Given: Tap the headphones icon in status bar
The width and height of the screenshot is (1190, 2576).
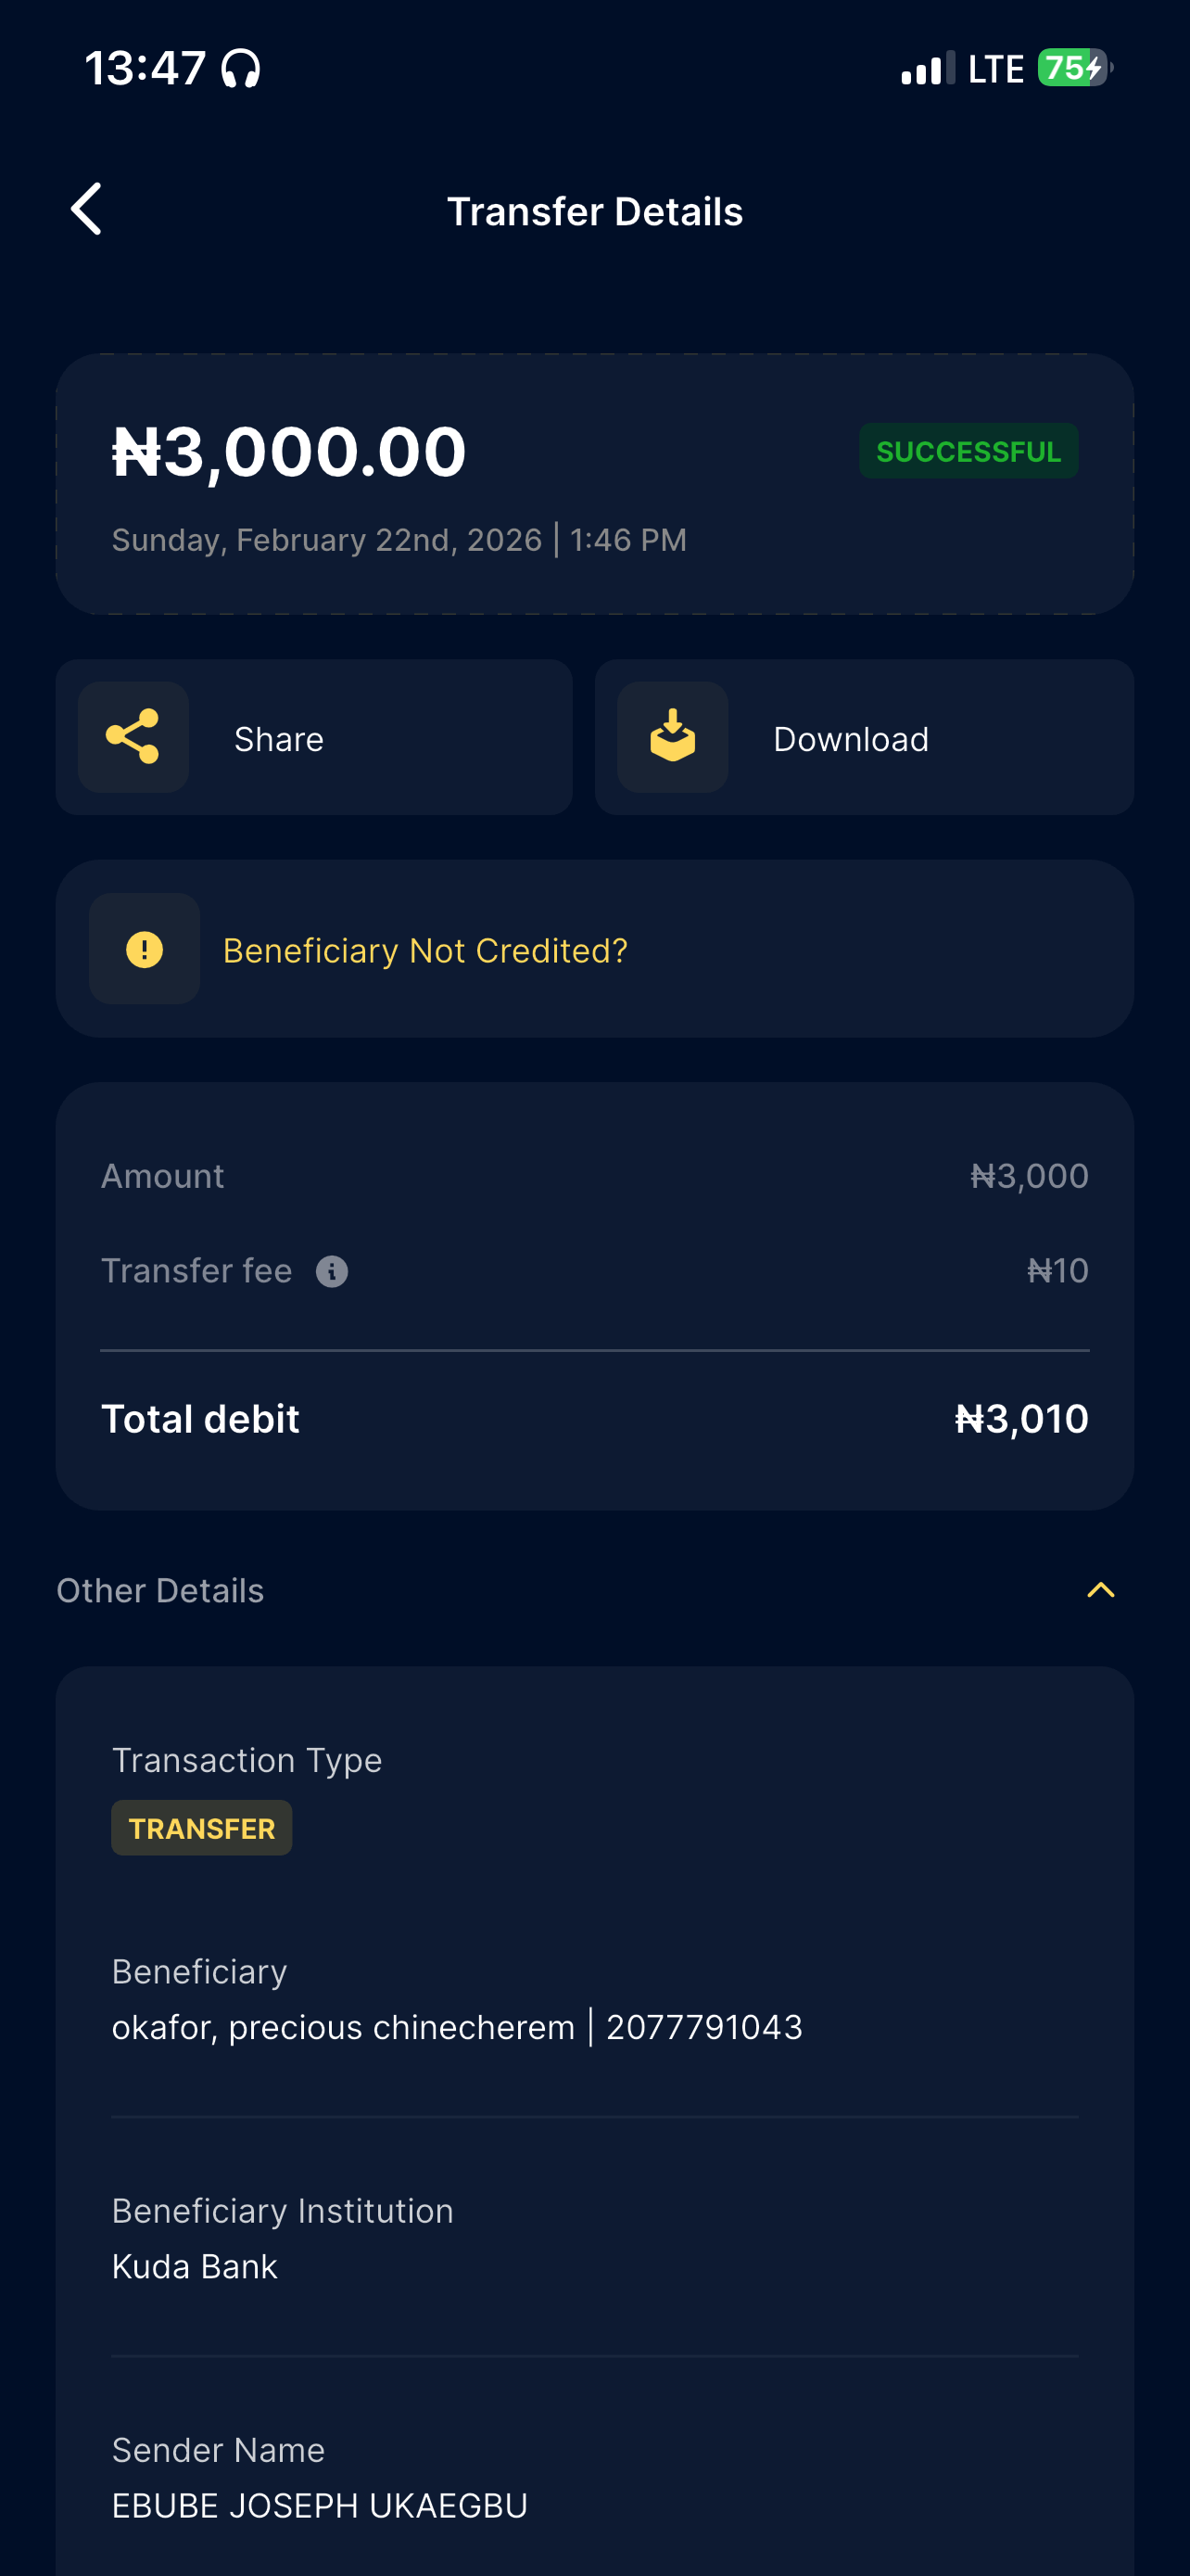Looking at the screenshot, I should tap(241, 69).
